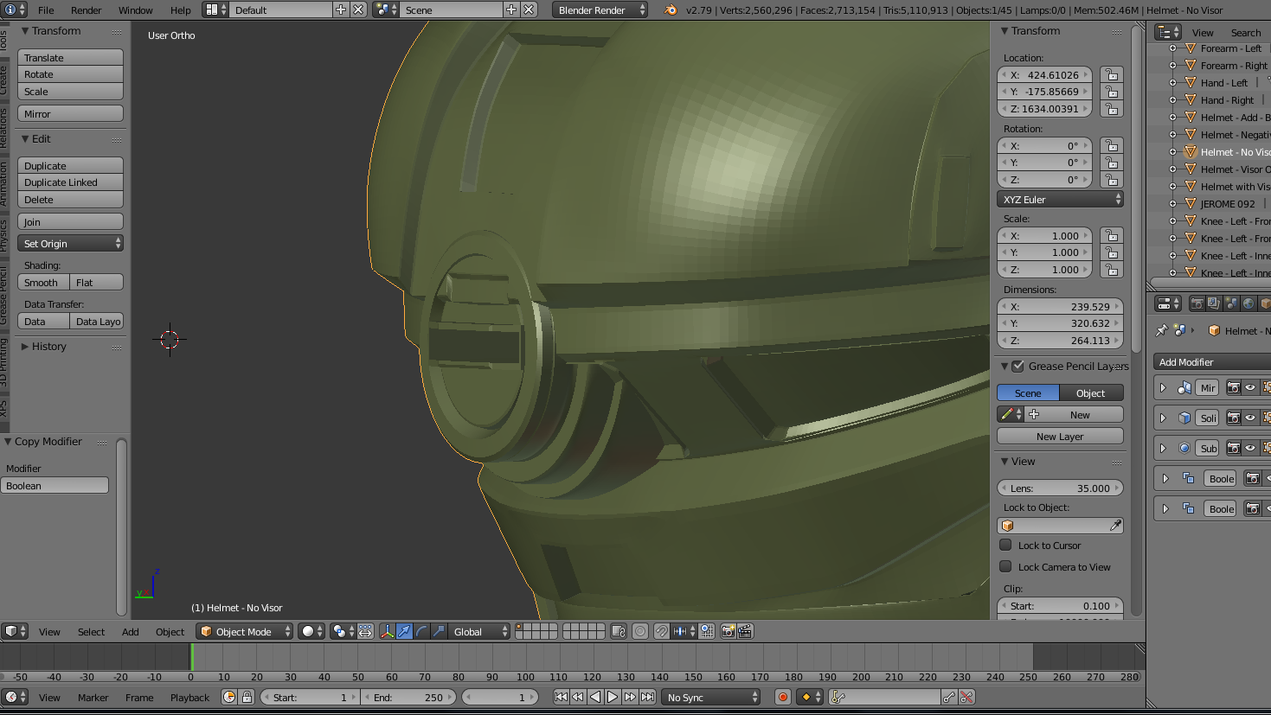Toggle the 3D manipulator axes icon

pyautogui.click(x=387, y=632)
